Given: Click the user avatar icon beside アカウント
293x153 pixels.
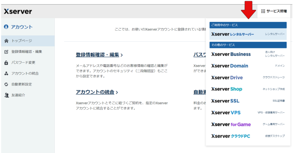Looking at the screenshot, I should (6, 27).
